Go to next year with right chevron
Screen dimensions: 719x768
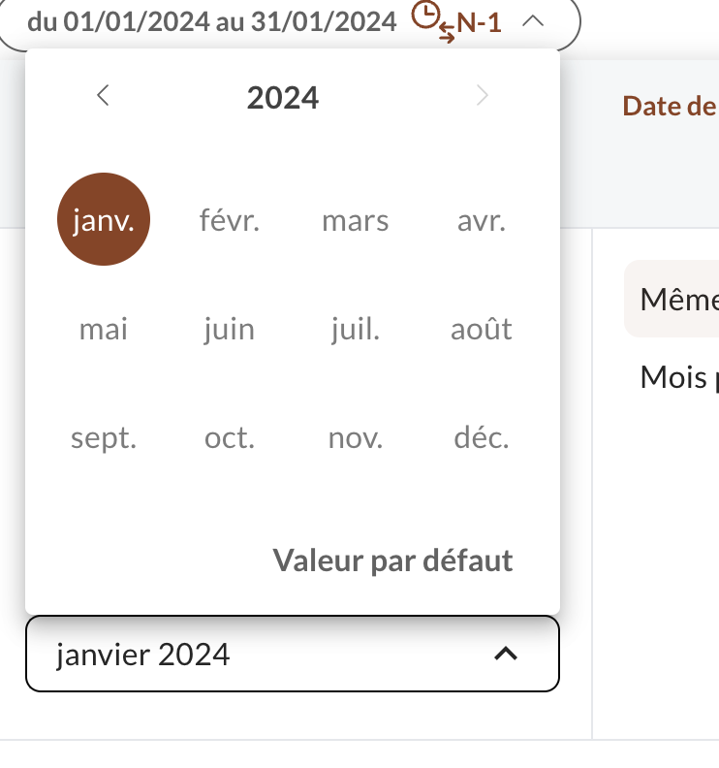pyautogui.click(x=483, y=95)
